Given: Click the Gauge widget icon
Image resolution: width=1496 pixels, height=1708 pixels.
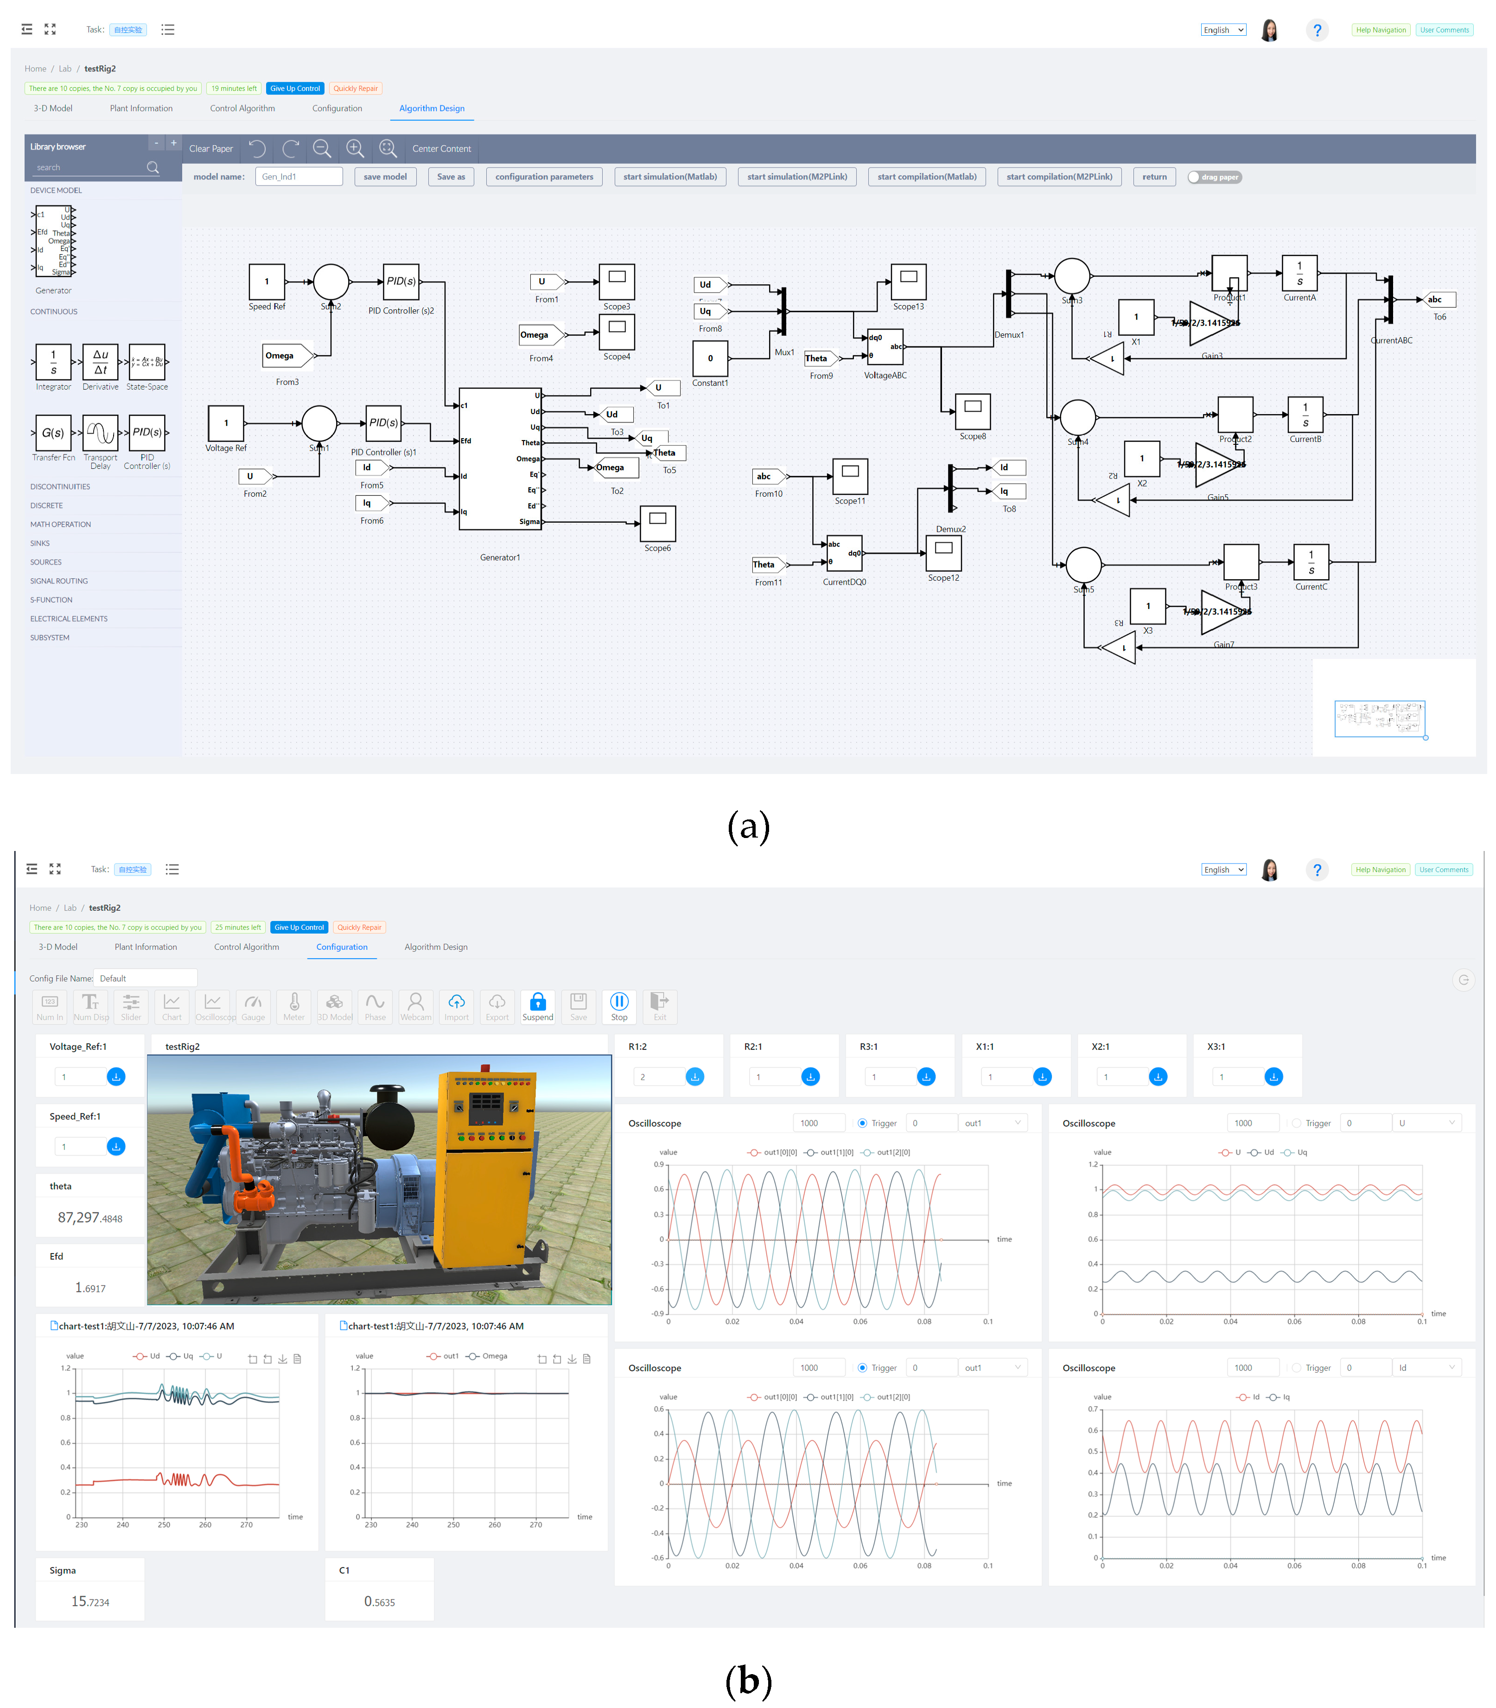Looking at the screenshot, I should pos(253,1001).
